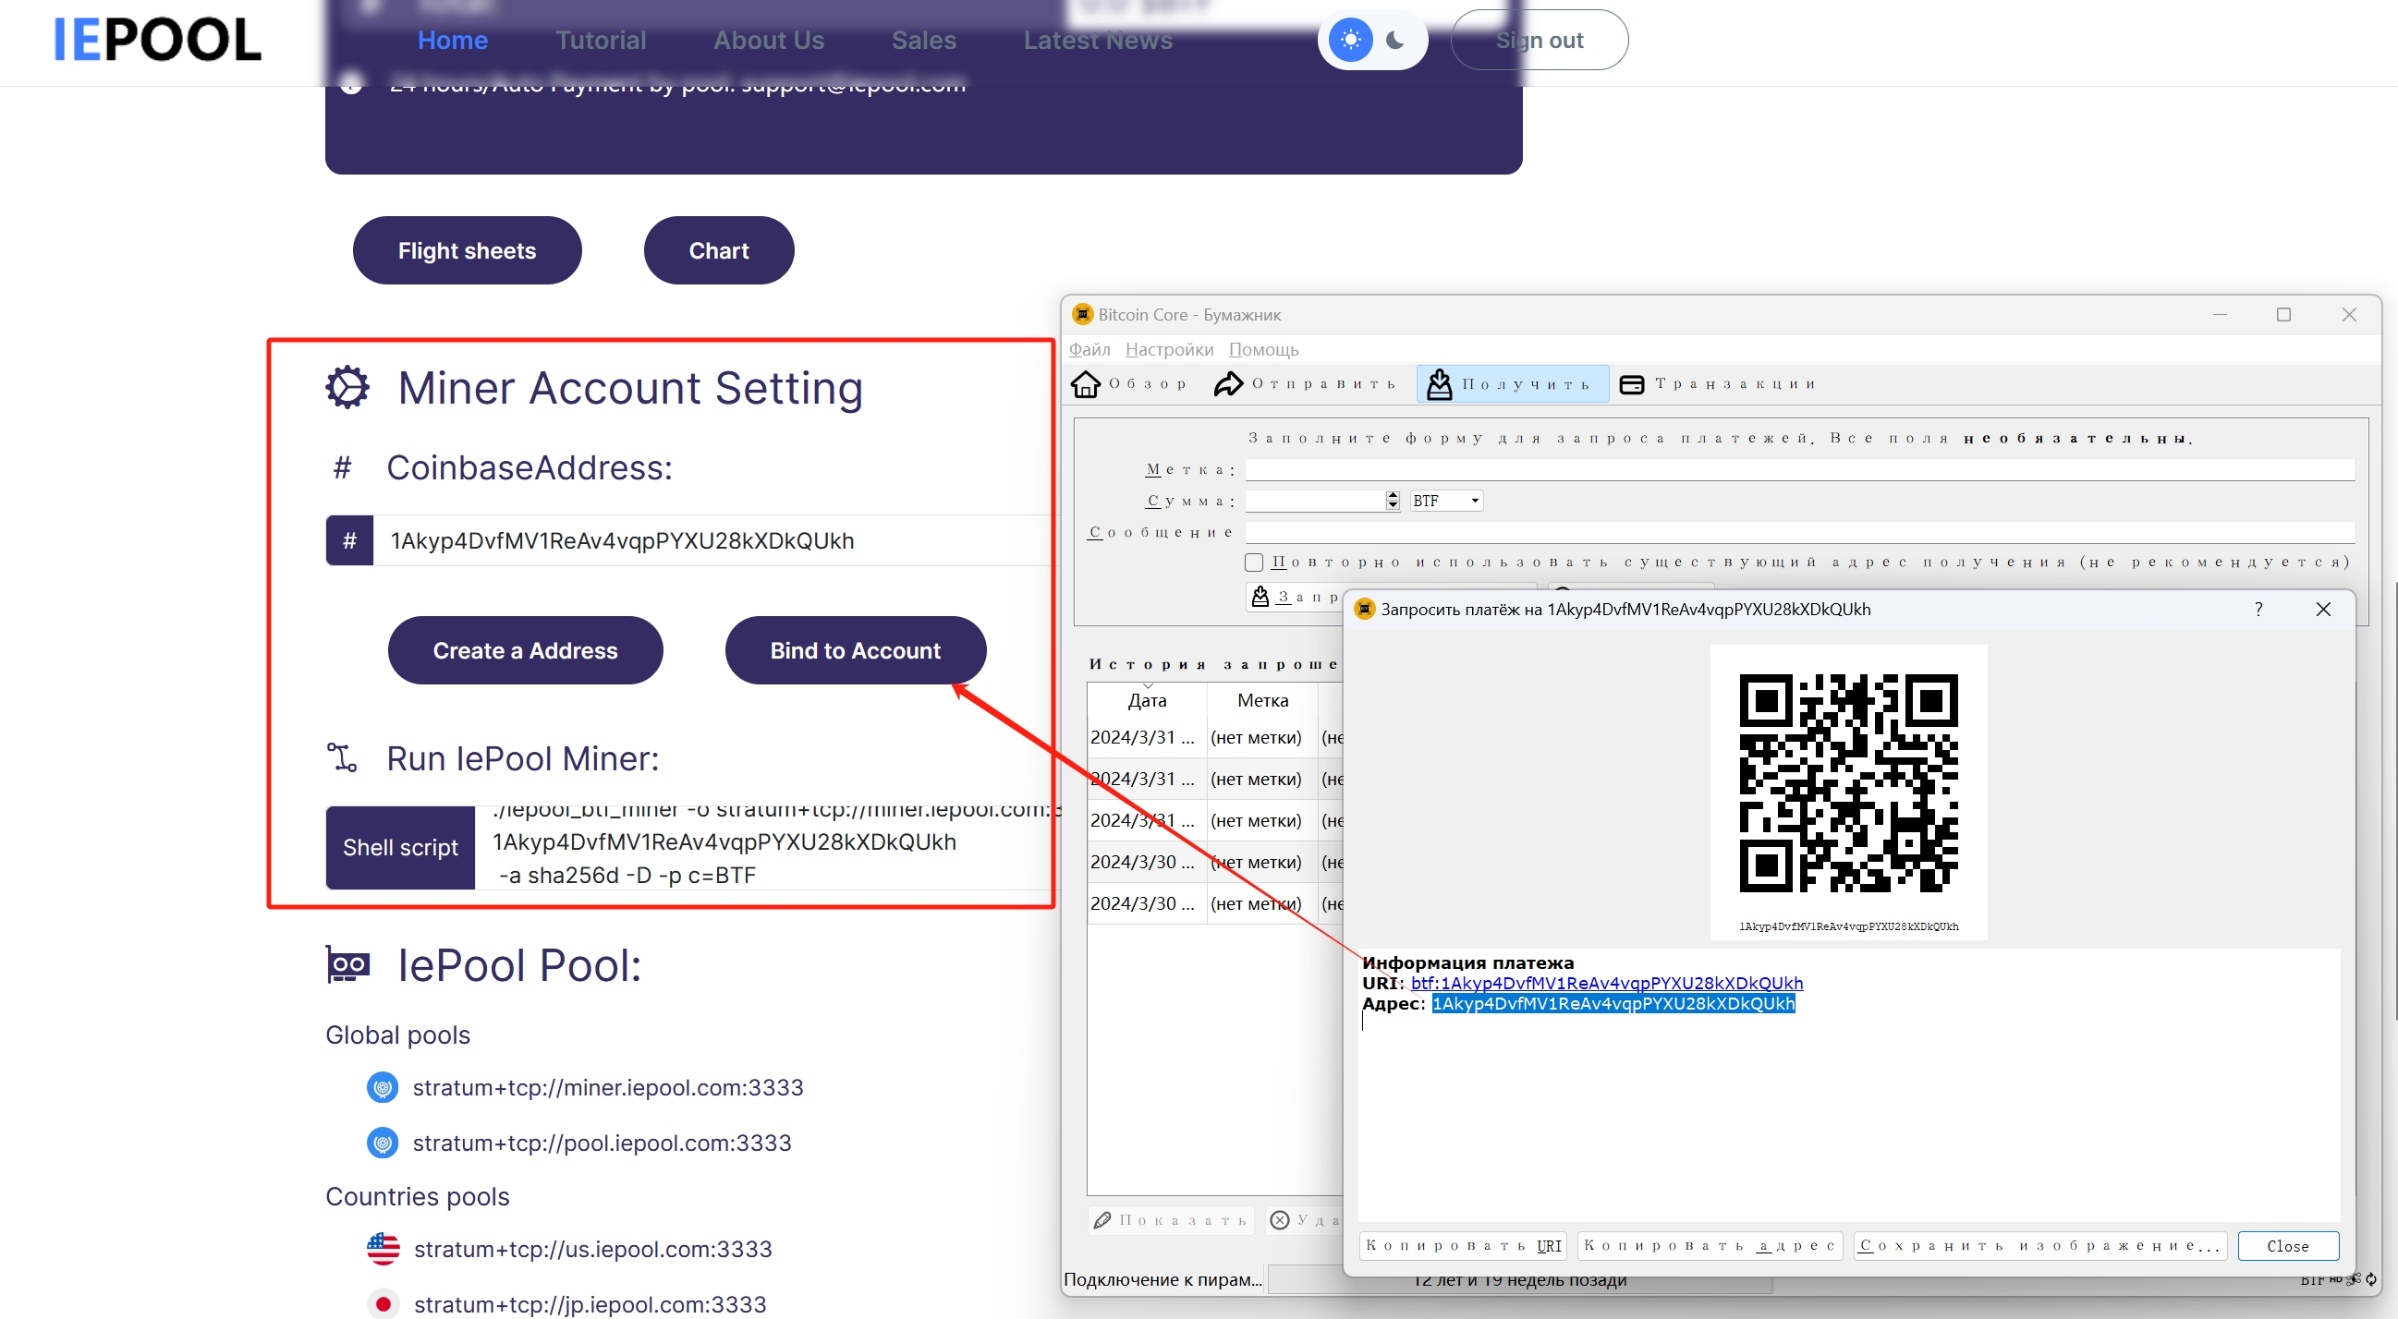
Task: Open Sales nav link
Action: point(923,40)
